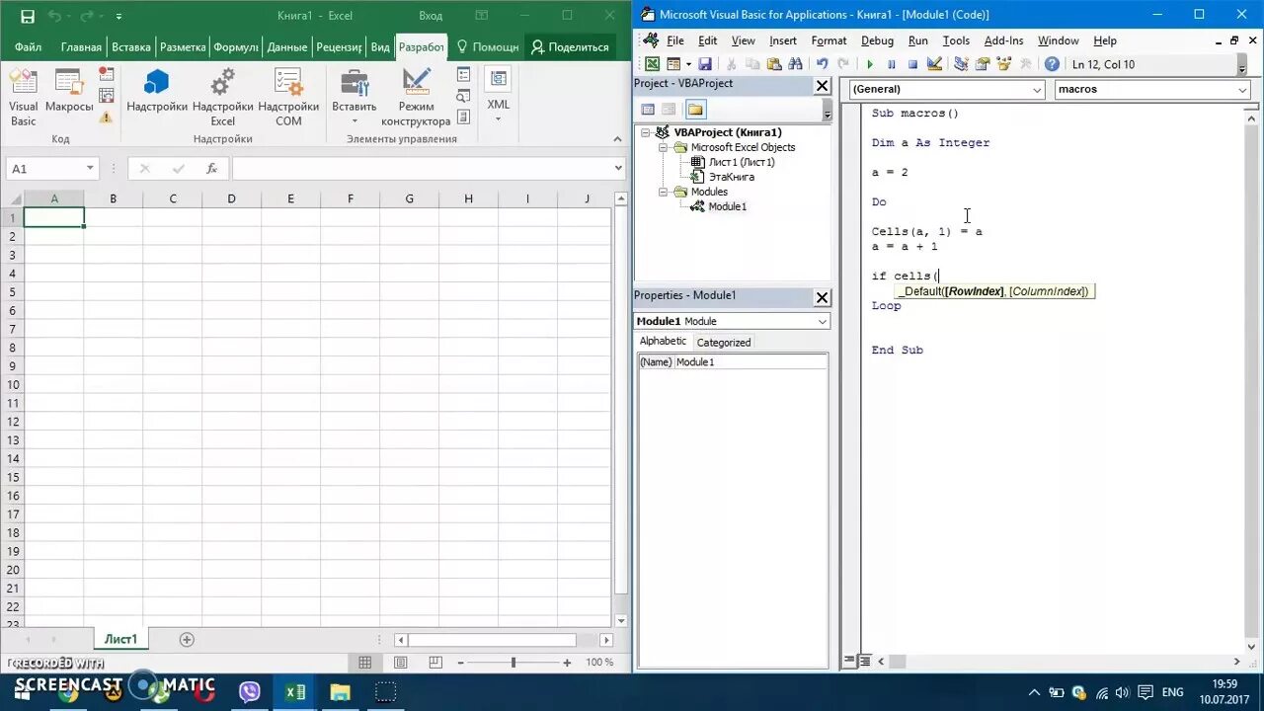Collapse Microsoft Excel Objects folder
Viewport: 1264px width, 711px height.
(665, 147)
